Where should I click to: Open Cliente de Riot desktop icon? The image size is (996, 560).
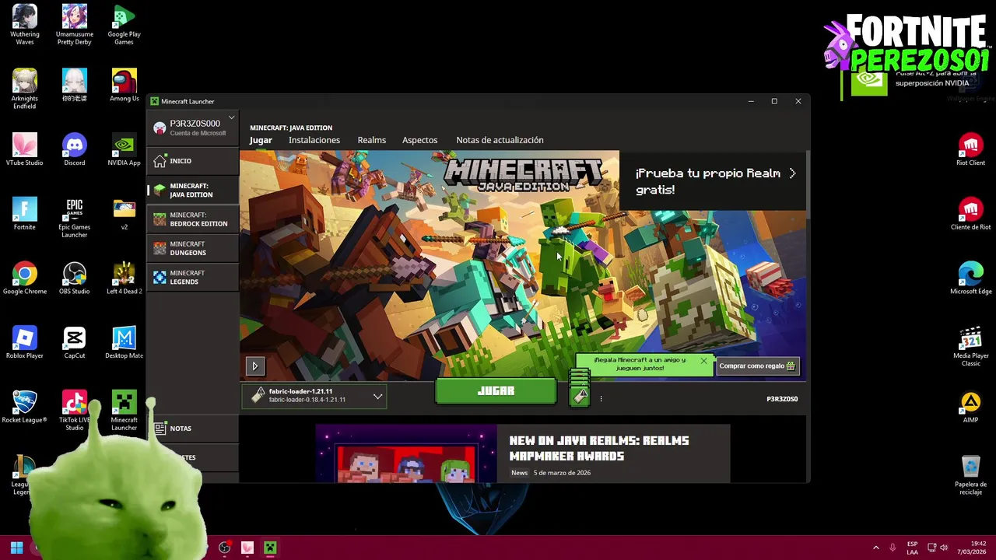[970, 214]
